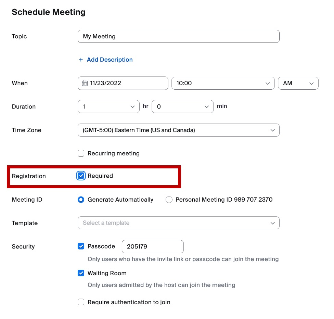This screenshot has height=319, width=334.
Task: Disable the Waiting Room option
Action: click(81, 273)
